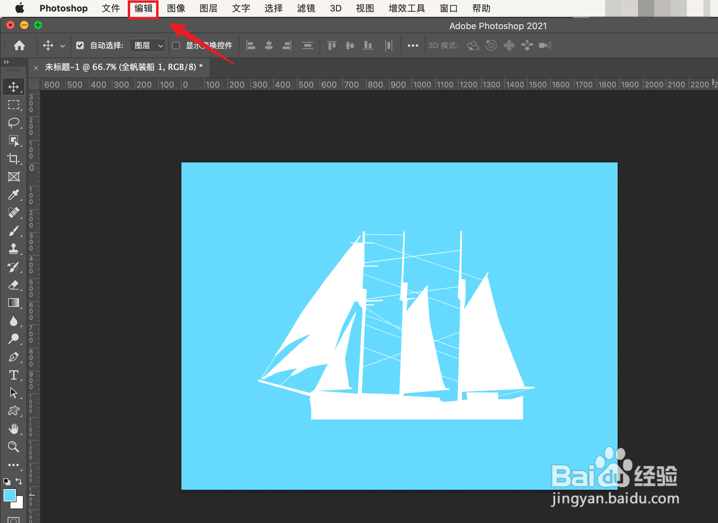
Task: Open the 编辑 menu
Action: pos(143,8)
